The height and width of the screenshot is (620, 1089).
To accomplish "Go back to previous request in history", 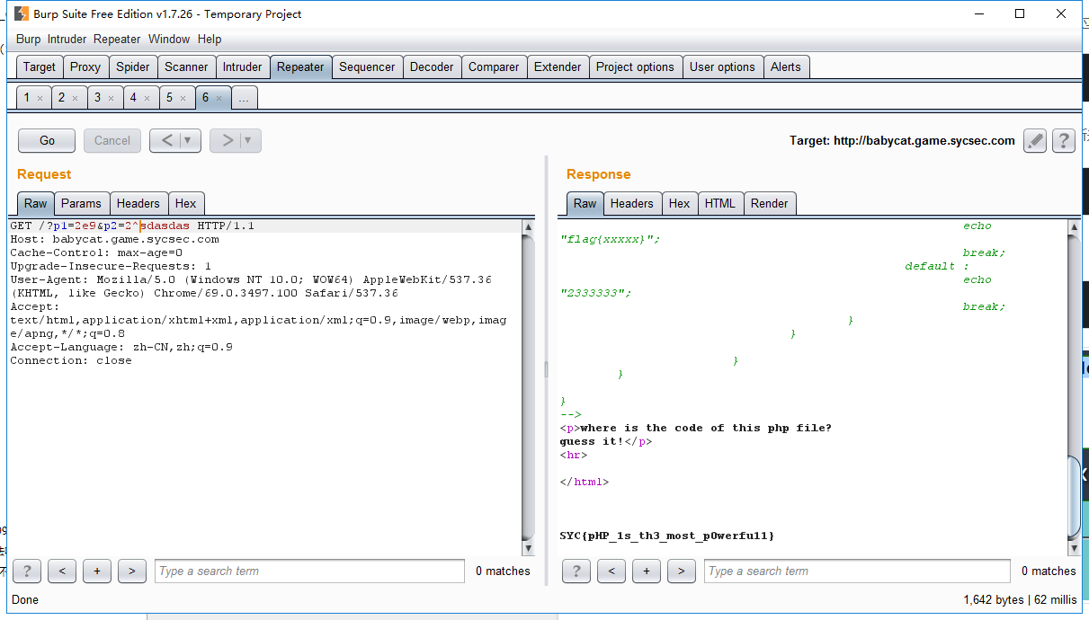I will pyautogui.click(x=165, y=140).
